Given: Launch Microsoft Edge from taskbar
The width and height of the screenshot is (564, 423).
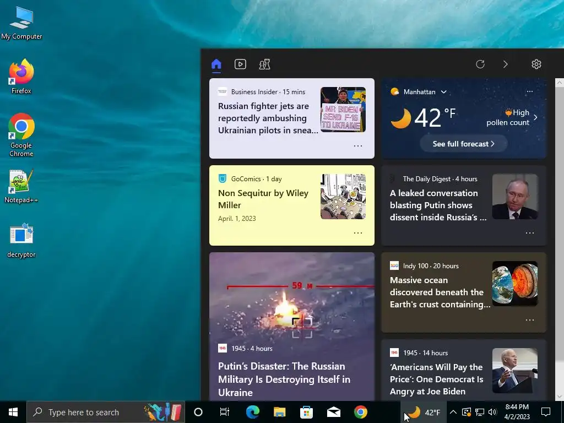Looking at the screenshot, I should coord(252,412).
